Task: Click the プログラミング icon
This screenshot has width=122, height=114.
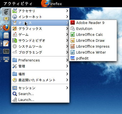Action: click(x=15, y=52)
